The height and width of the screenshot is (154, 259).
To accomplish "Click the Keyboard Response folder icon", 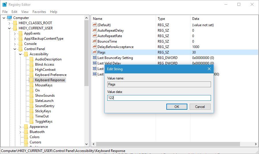I will pos(31,80).
